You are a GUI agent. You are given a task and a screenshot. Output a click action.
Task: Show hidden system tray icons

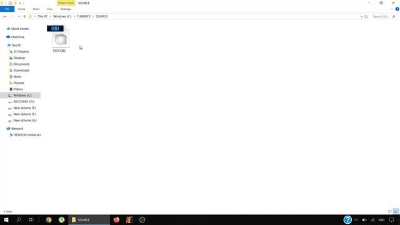pos(356,220)
